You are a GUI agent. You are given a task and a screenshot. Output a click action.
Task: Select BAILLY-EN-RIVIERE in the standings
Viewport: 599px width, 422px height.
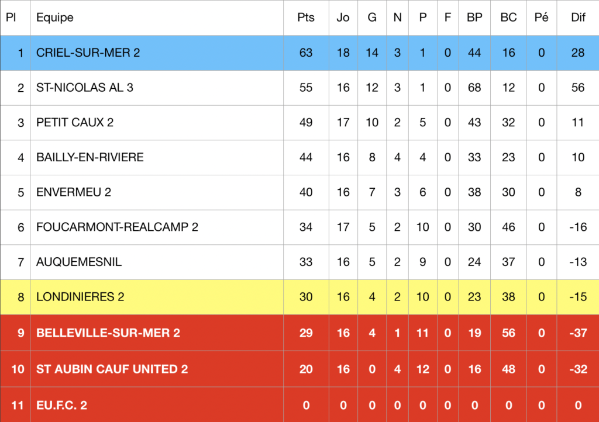pyautogui.click(x=89, y=157)
